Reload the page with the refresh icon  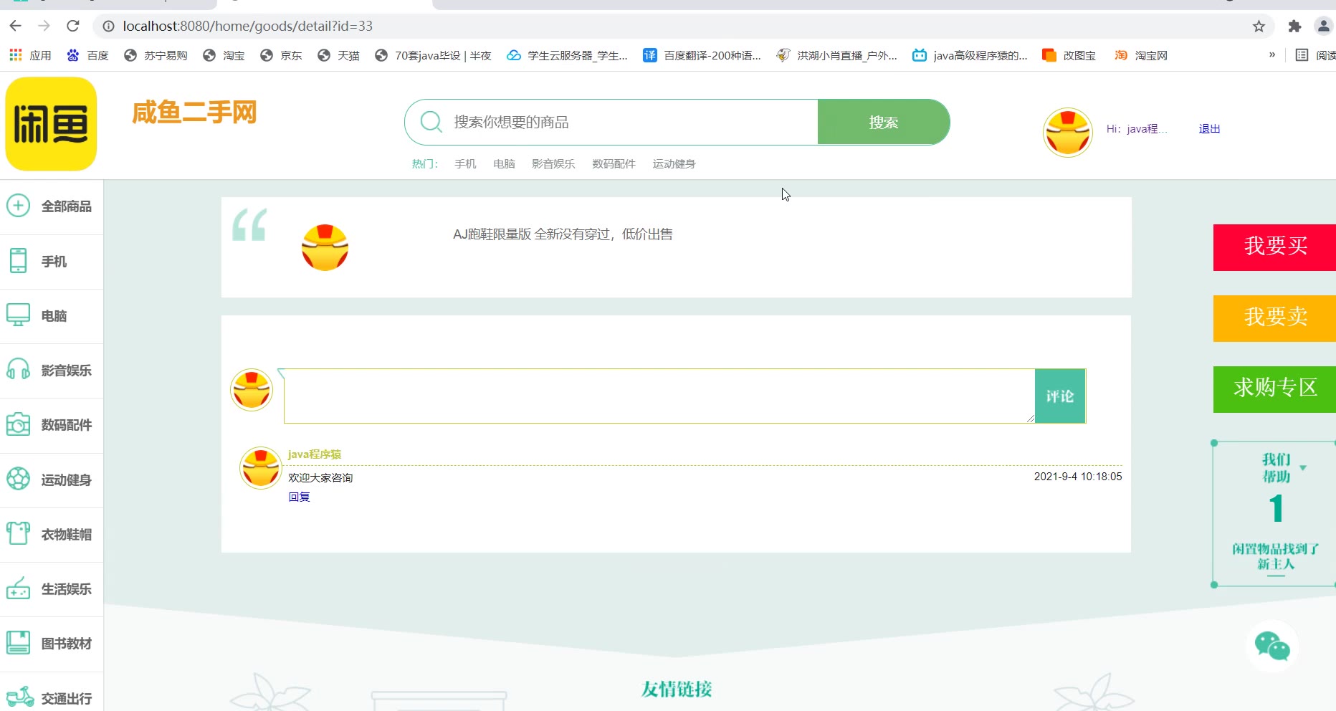73,26
